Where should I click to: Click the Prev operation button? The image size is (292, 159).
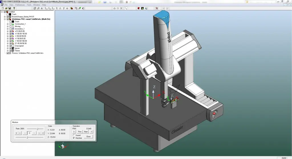pyautogui.click(x=80, y=132)
